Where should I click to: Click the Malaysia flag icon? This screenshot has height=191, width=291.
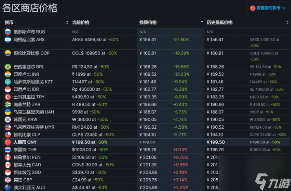tap(8, 127)
